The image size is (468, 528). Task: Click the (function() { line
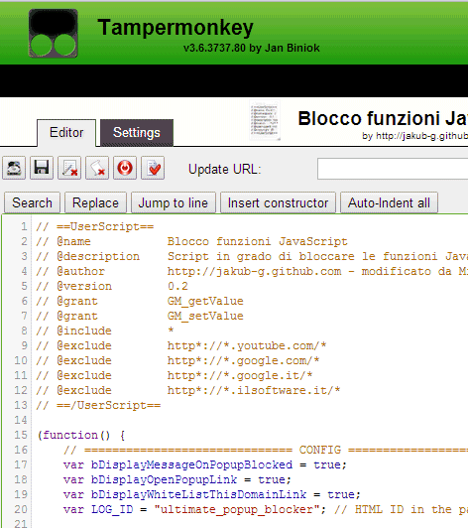[81, 435]
